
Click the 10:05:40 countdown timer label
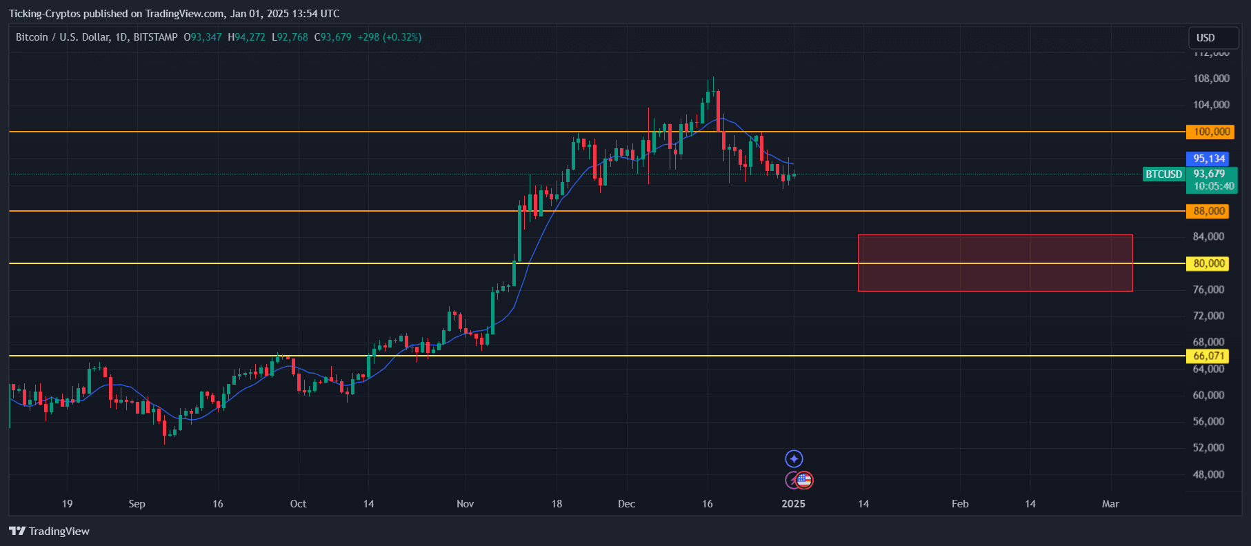(x=1214, y=186)
